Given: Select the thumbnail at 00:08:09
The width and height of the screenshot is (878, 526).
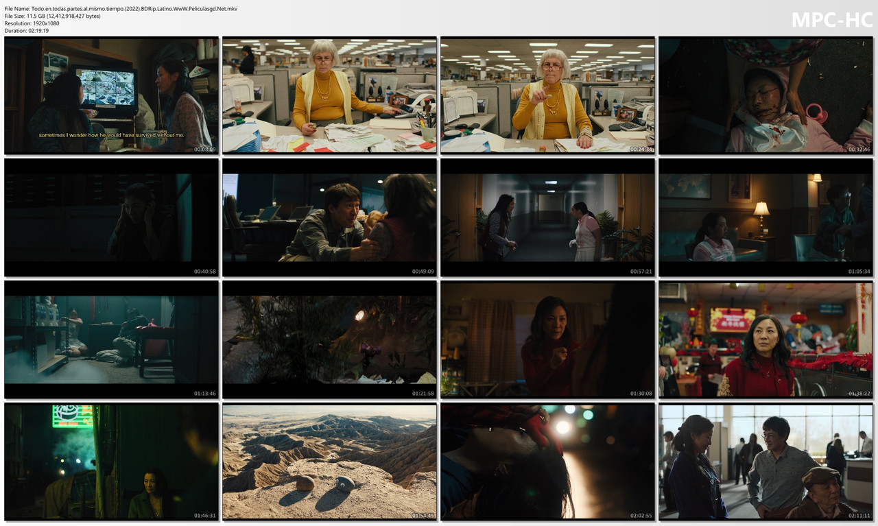Looking at the screenshot, I should (111, 95).
